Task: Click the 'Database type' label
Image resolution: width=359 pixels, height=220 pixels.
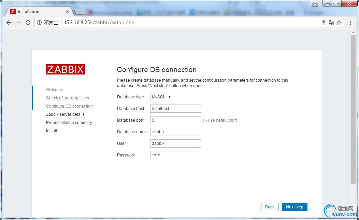Action: pyautogui.click(x=130, y=97)
